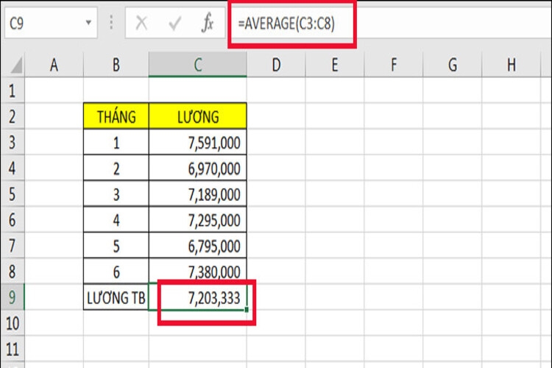Select column D header
The height and width of the screenshot is (368, 552).
coord(276,65)
